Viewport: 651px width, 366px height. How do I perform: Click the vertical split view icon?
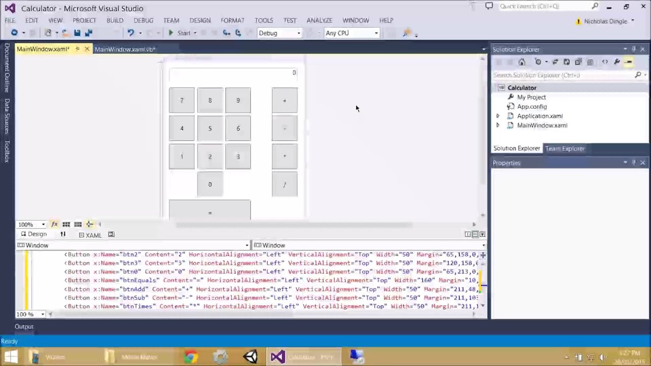pyautogui.click(x=467, y=234)
